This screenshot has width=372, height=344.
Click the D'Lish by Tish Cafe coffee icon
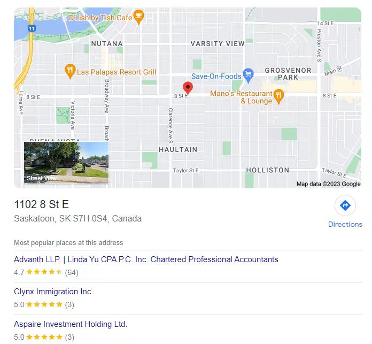(138, 17)
